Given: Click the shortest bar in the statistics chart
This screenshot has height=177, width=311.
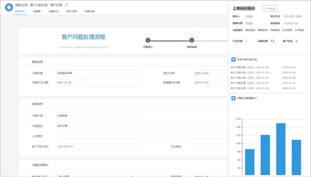Looking at the screenshot, I should (250, 162).
